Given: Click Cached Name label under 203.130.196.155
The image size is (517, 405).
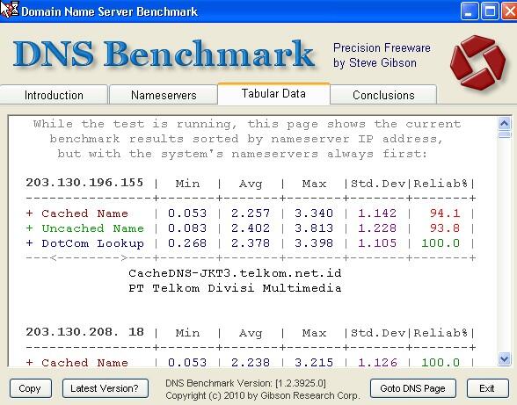Looking at the screenshot, I should coord(84,213).
